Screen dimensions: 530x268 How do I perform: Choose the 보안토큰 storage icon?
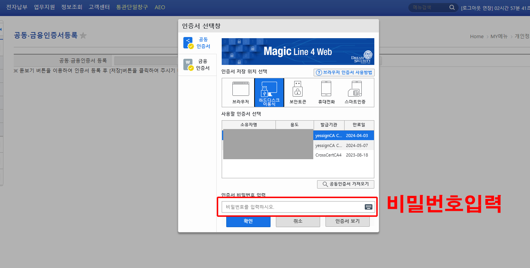[x=298, y=93]
